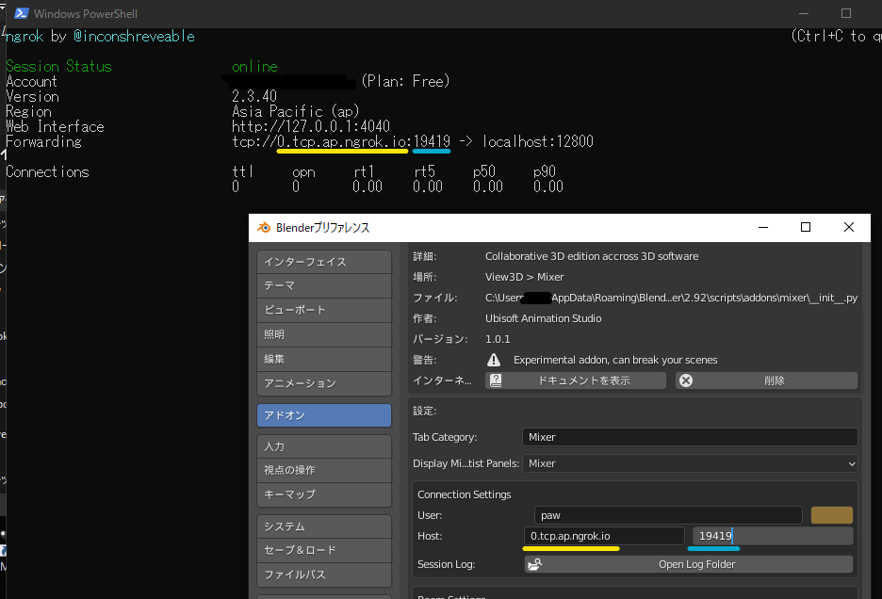Click the X icon on the 削除 button
The height and width of the screenshot is (599, 882).
[x=685, y=380]
